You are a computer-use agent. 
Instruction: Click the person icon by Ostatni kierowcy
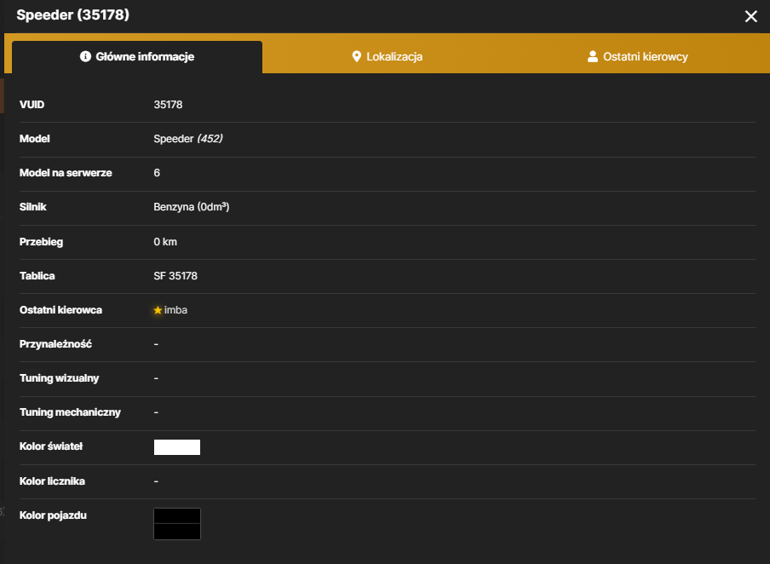pyautogui.click(x=593, y=56)
